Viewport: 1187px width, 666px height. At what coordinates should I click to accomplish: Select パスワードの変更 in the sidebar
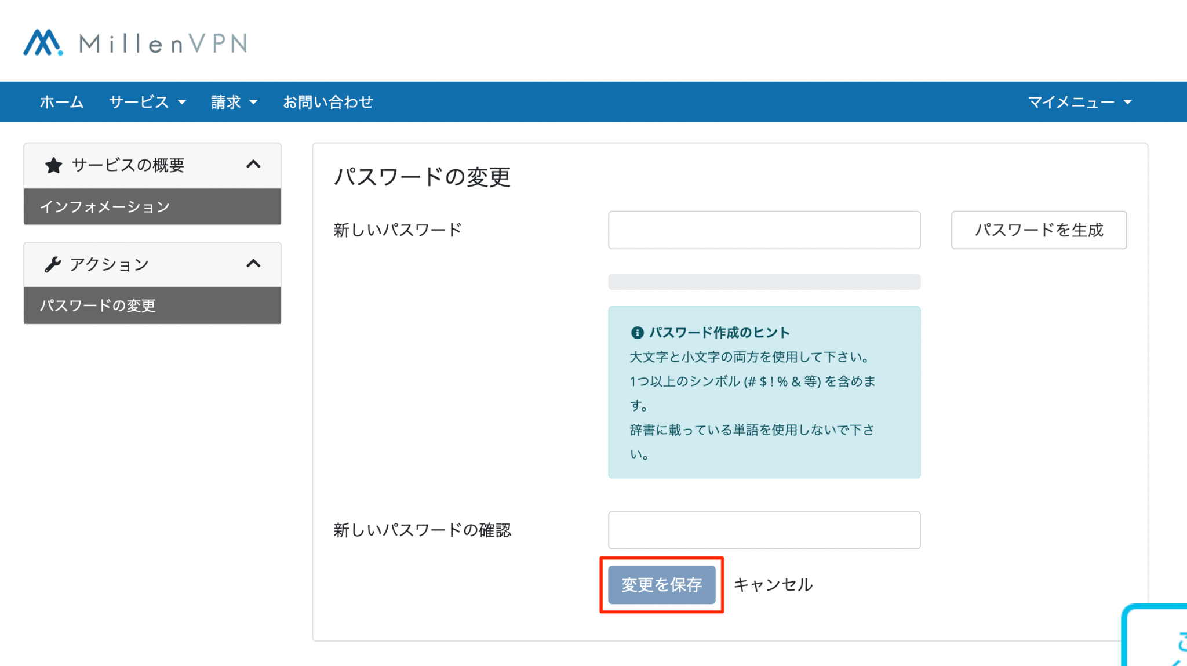tap(152, 305)
